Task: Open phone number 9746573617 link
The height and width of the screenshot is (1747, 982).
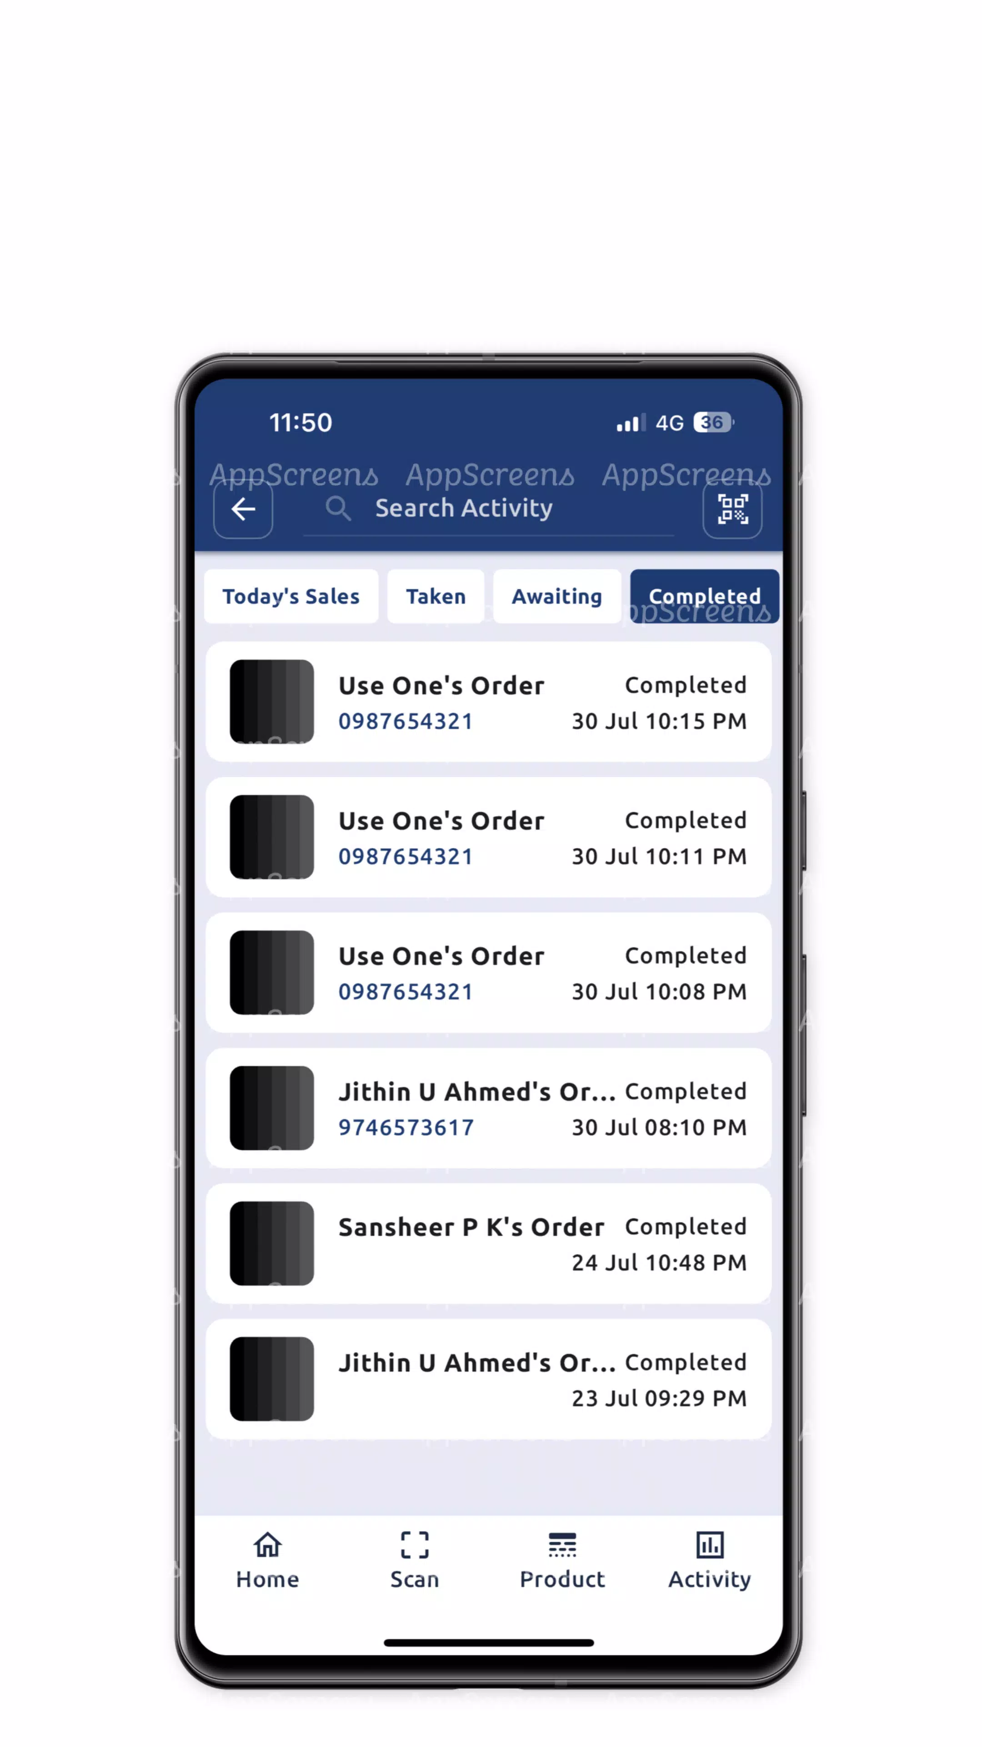Action: click(x=405, y=1126)
